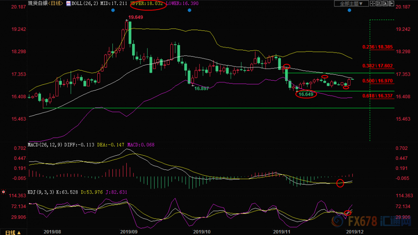Click the KDJ(9,3,3) indicator label

coord(41,192)
